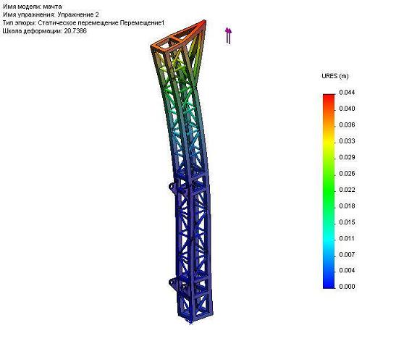
Task: Select the legend maximum value 0.044
Action: coord(347,92)
